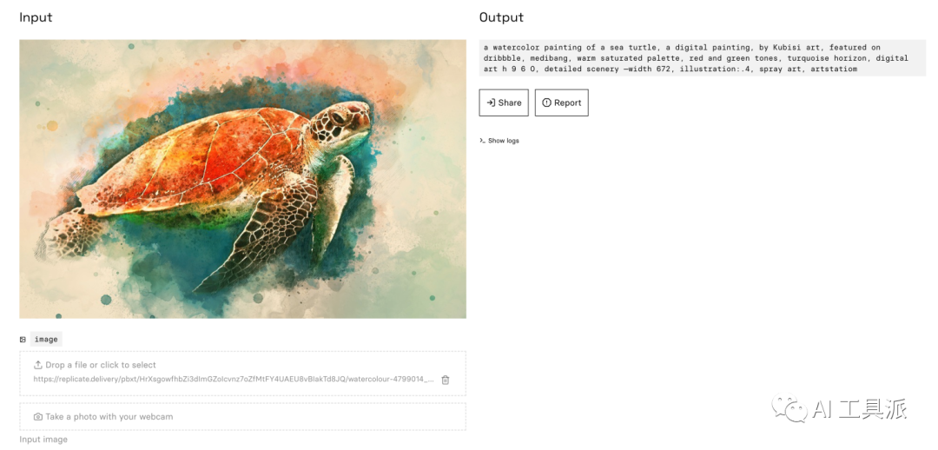Image resolution: width=938 pixels, height=450 pixels.
Task: Share the generated output
Action: tap(504, 103)
